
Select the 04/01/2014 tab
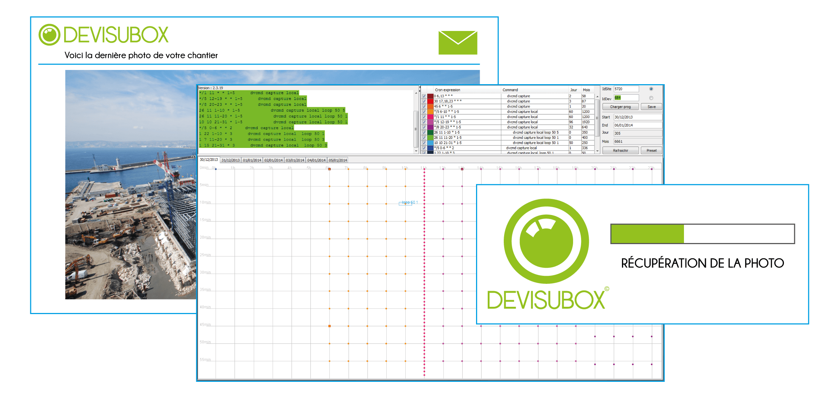pos(316,160)
